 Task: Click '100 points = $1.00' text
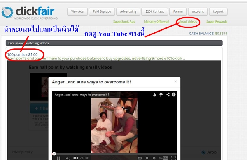(22, 54)
